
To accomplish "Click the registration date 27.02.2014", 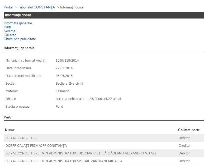I will click(64, 68).
